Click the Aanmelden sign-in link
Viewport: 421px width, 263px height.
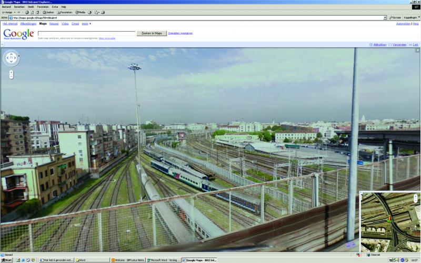click(403, 24)
